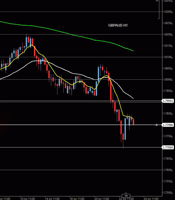
Task: Click the 1.7650 price axis label
Action: click(168, 159)
